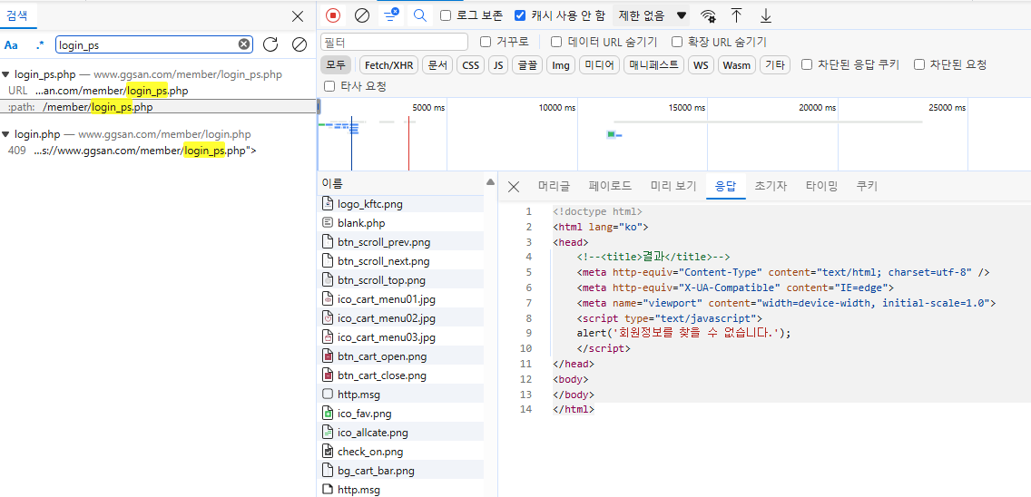Image resolution: width=1031 pixels, height=497 pixels.
Task: Select blank.php document icon
Action: click(x=328, y=223)
